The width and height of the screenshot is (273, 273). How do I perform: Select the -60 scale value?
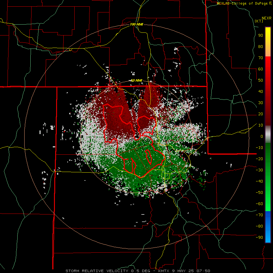[259, 204]
